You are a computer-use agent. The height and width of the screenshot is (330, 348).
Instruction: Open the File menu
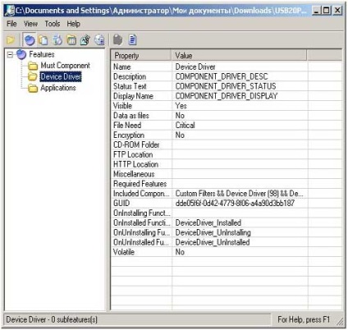click(11, 24)
